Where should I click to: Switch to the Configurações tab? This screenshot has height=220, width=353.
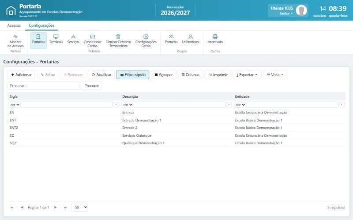point(41,26)
